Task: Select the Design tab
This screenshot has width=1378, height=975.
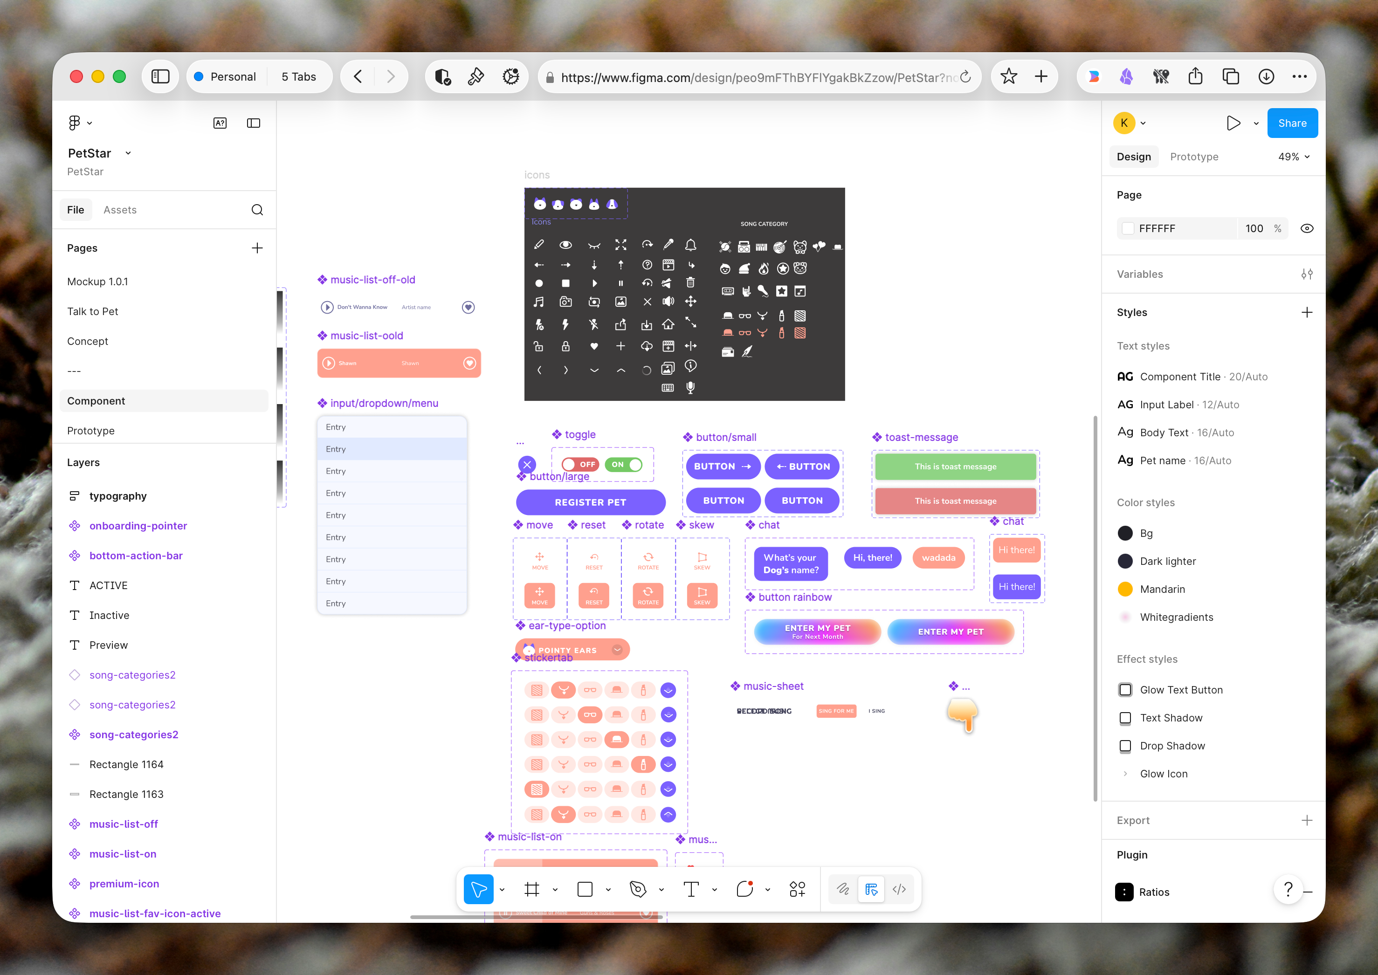Action: point(1134,157)
